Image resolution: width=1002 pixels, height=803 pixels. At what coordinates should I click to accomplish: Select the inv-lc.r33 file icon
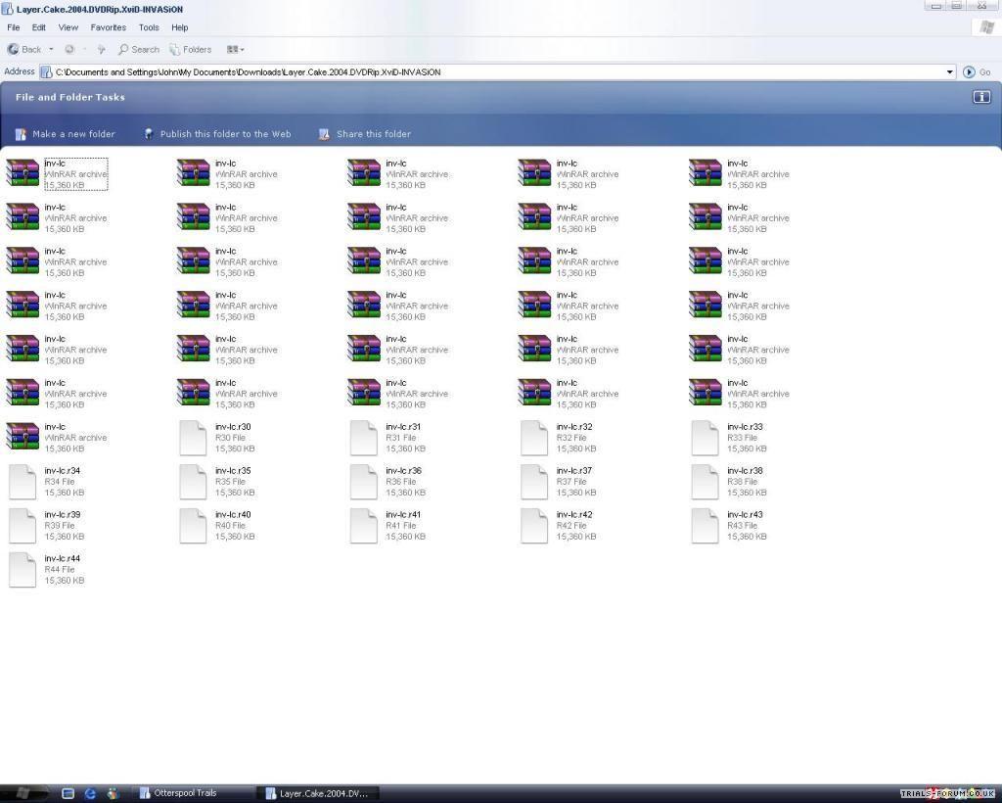pos(705,438)
